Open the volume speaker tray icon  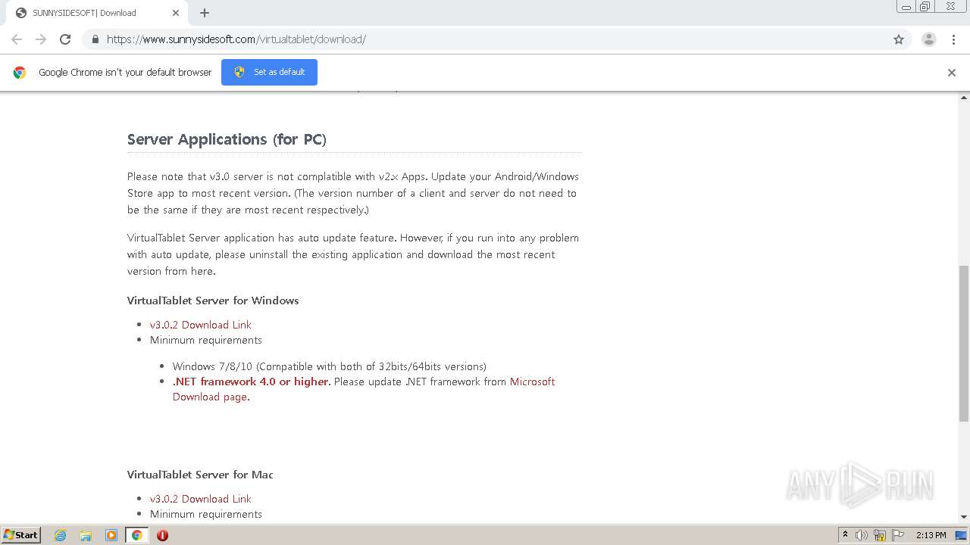coord(862,535)
